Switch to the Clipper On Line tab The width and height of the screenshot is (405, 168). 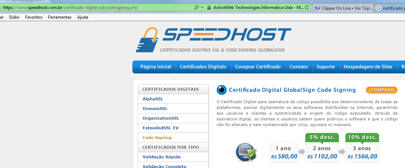[x=343, y=8]
